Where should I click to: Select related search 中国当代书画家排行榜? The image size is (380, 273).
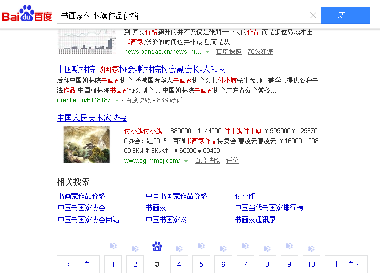(x=269, y=208)
